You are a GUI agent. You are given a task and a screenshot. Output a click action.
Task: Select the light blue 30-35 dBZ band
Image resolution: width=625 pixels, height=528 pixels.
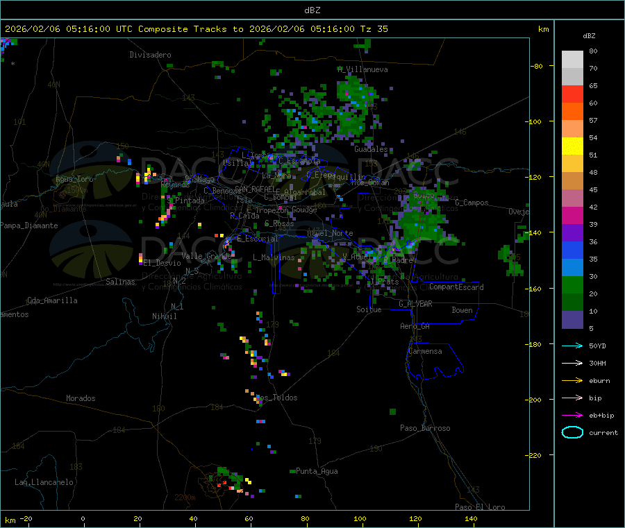pos(572,268)
